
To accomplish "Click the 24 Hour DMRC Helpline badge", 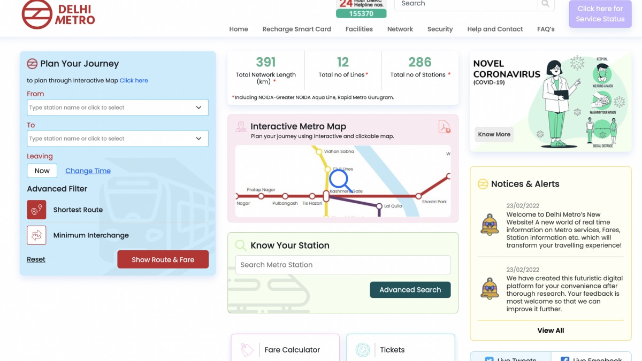I will click(x=361, y=6).
